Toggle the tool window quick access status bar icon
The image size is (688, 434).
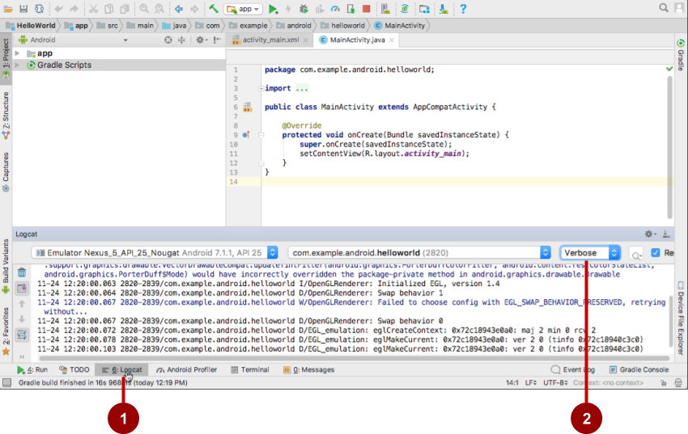pos(6,383)
